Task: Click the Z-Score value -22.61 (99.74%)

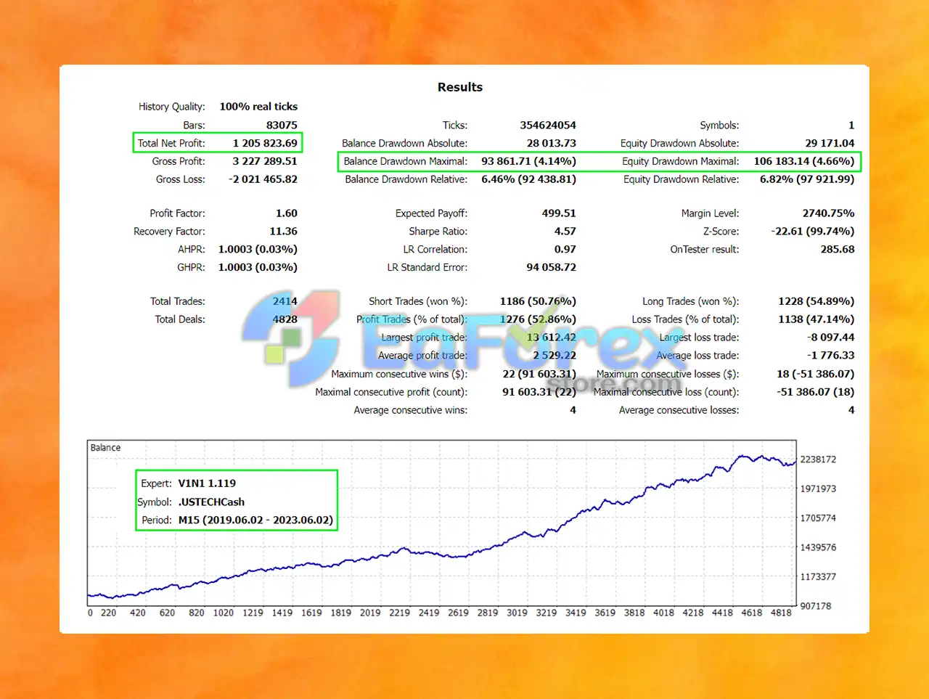Action: point(812,232)
